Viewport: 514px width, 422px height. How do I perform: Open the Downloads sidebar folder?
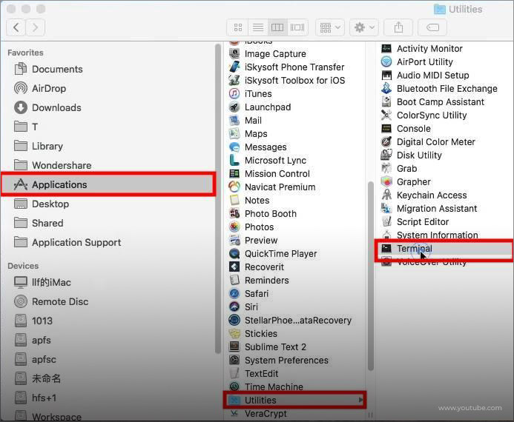click(47, 107)
